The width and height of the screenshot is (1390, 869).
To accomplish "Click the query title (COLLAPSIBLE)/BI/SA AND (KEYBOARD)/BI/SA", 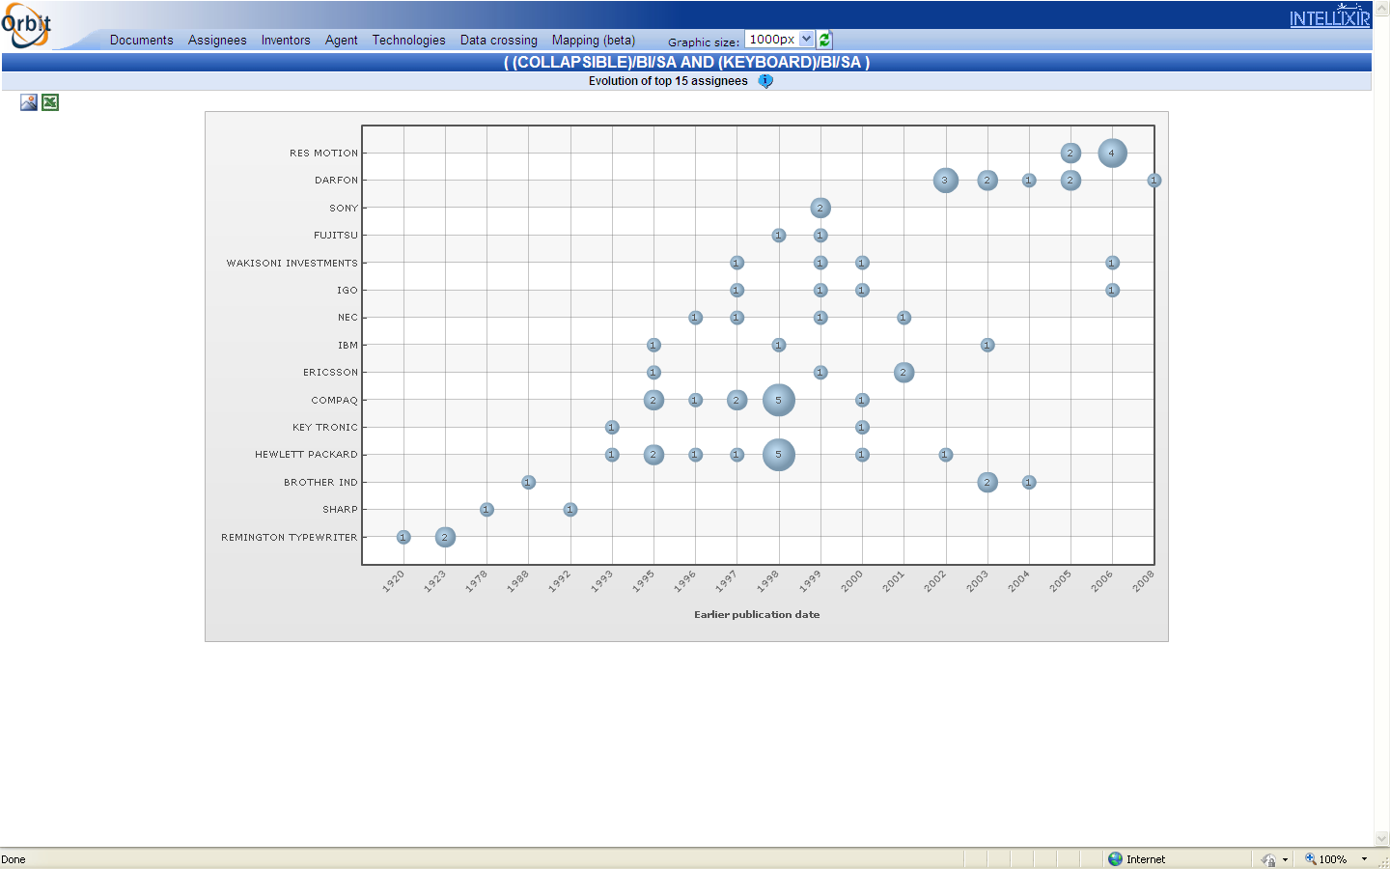I will (686, 62).
